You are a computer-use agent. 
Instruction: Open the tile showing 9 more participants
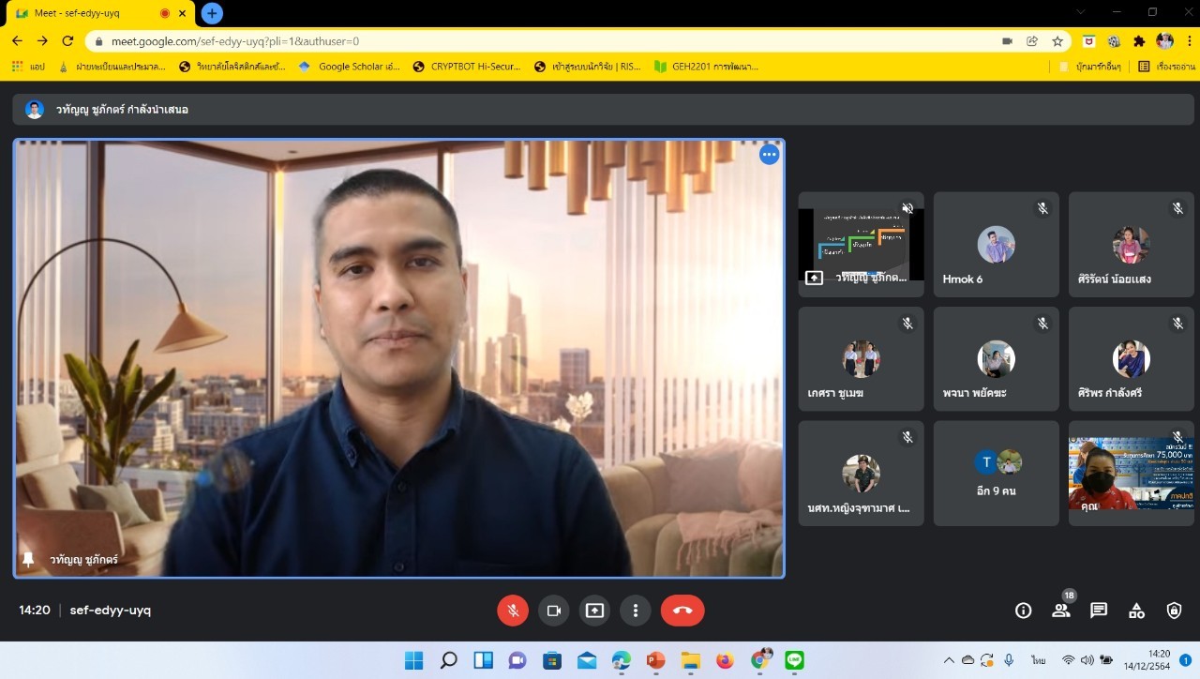(x=996, y=474)
